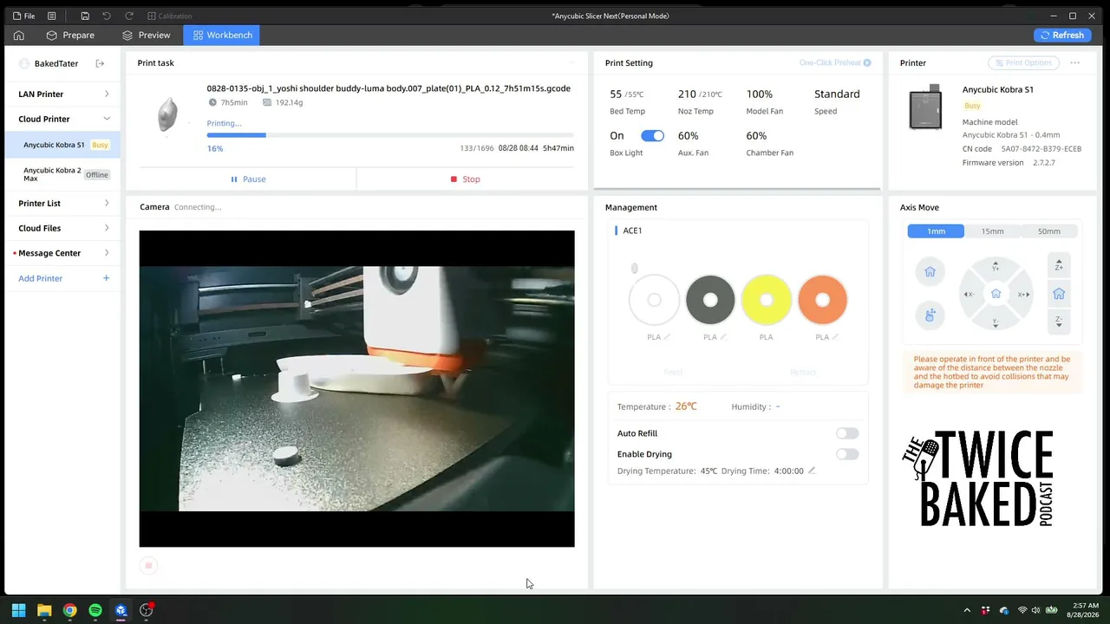Open the taskbar clock and date
This screenshot has height=624, width=1110.
1082,610
